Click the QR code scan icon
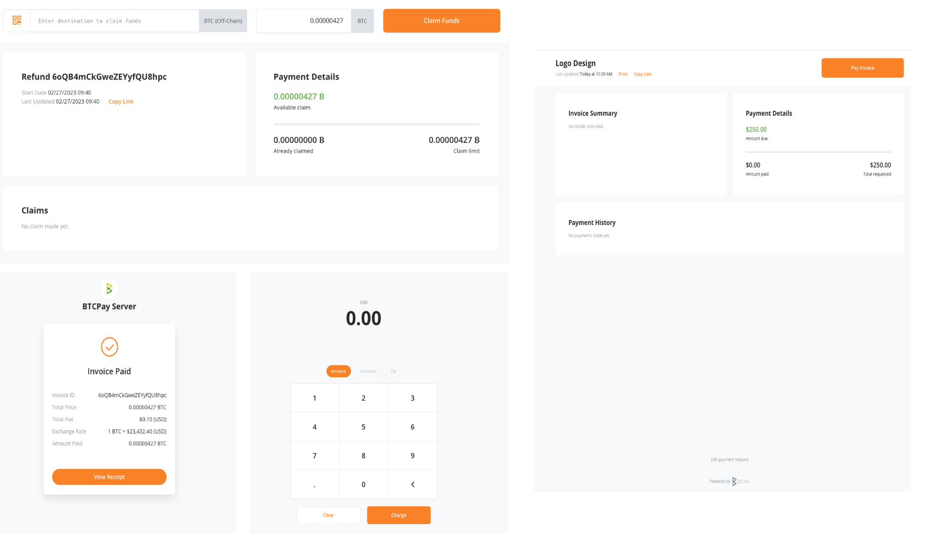949x534 pixels. pyautogui.click(x=17, y=20)
